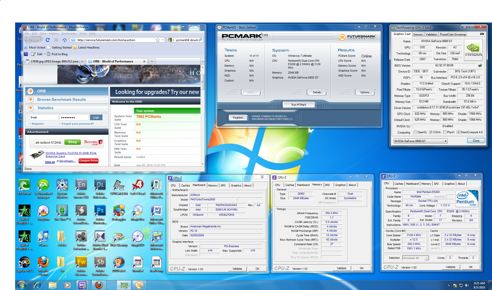The height and width of the screenshot is (290, 492).
Task: Click bookmark star in Firefox address bar
Action: click(158, 40)
